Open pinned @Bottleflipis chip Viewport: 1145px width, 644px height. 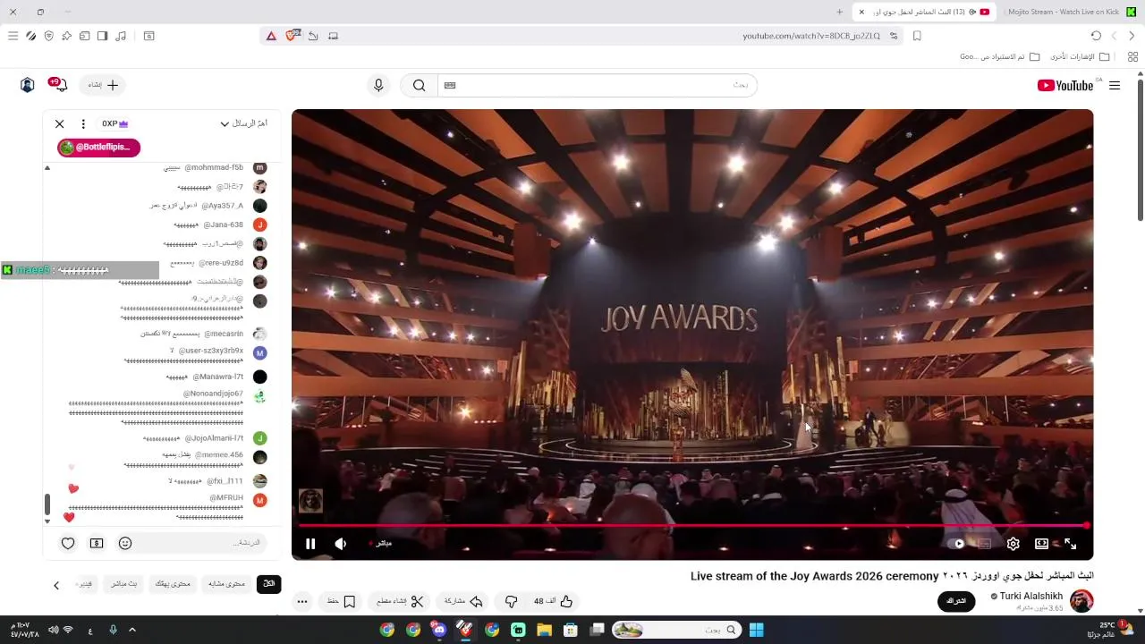pos(98,147)
